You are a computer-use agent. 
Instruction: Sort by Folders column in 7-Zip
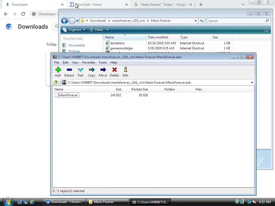click(163, 89)
